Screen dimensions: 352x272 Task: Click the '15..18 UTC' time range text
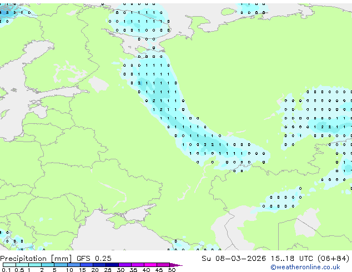pyautogui.click(x=291, y=259)
